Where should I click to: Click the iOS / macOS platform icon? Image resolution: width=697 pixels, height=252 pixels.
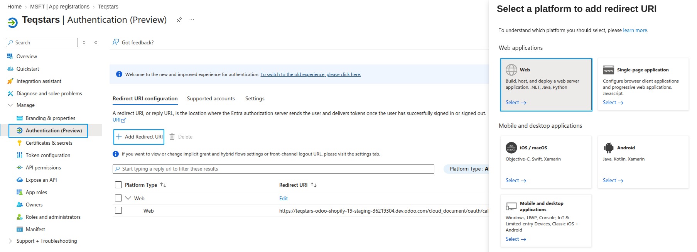click(x=511, y=148)
